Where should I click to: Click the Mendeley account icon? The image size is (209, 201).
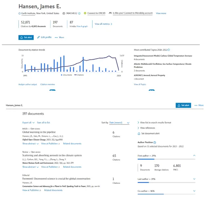[110, 13]
